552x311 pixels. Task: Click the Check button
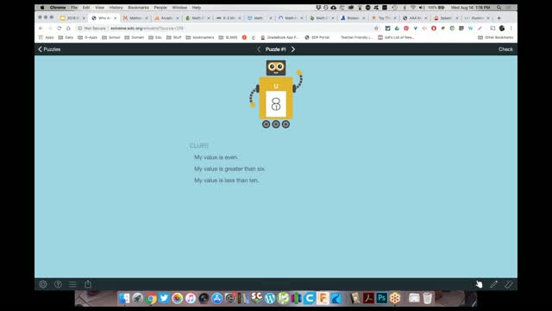point(505,49)
